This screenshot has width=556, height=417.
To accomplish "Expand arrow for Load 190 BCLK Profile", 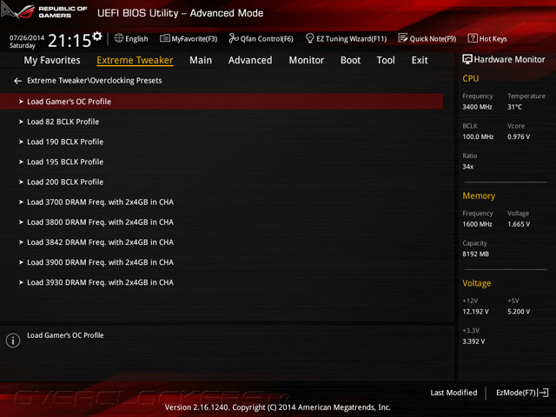I will tap(21, 142).
